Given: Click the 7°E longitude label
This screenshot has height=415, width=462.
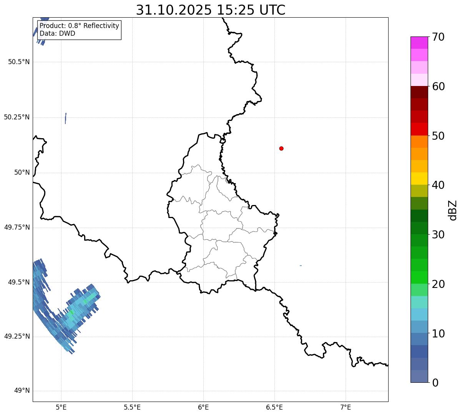Looking at the screenshot, I should click(x=346, y=407).
